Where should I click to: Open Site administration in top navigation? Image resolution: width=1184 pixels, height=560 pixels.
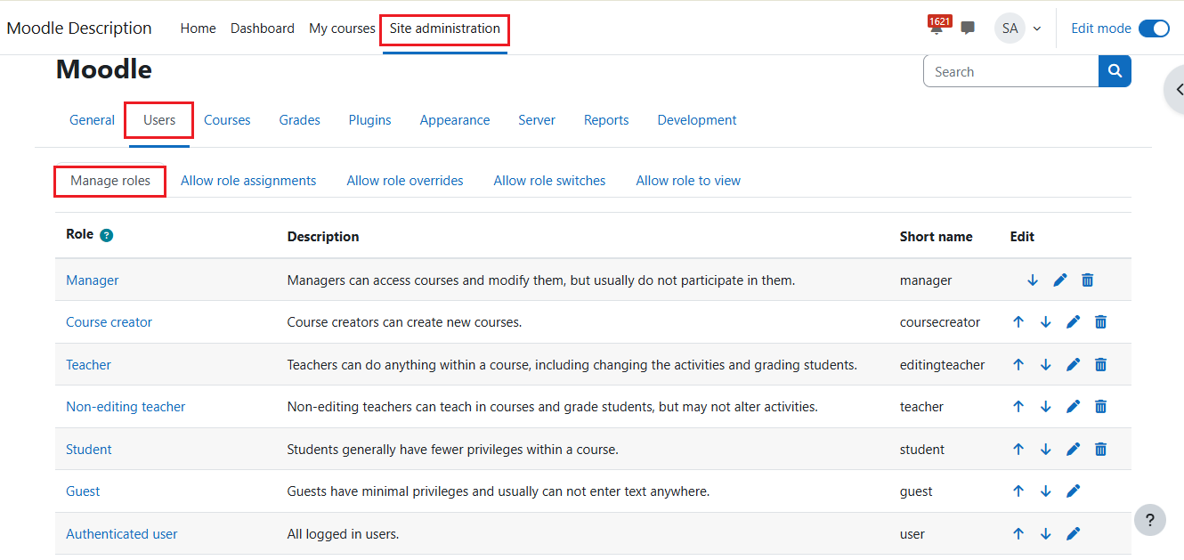[445, 28]
